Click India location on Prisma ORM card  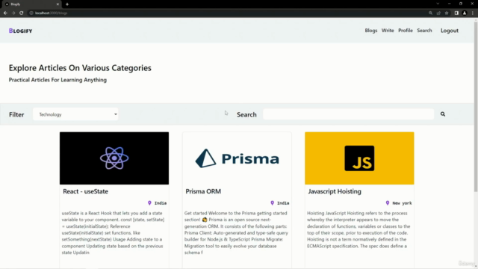point(283,203)
